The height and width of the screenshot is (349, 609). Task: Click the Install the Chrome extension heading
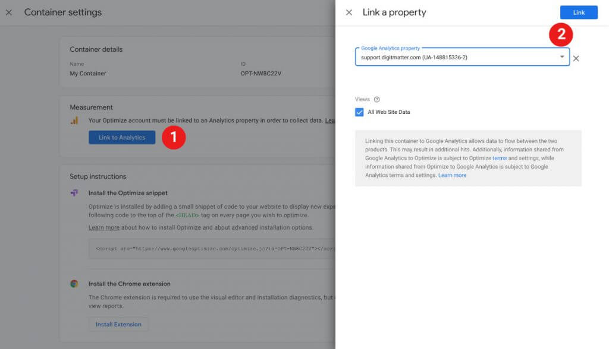129,284
